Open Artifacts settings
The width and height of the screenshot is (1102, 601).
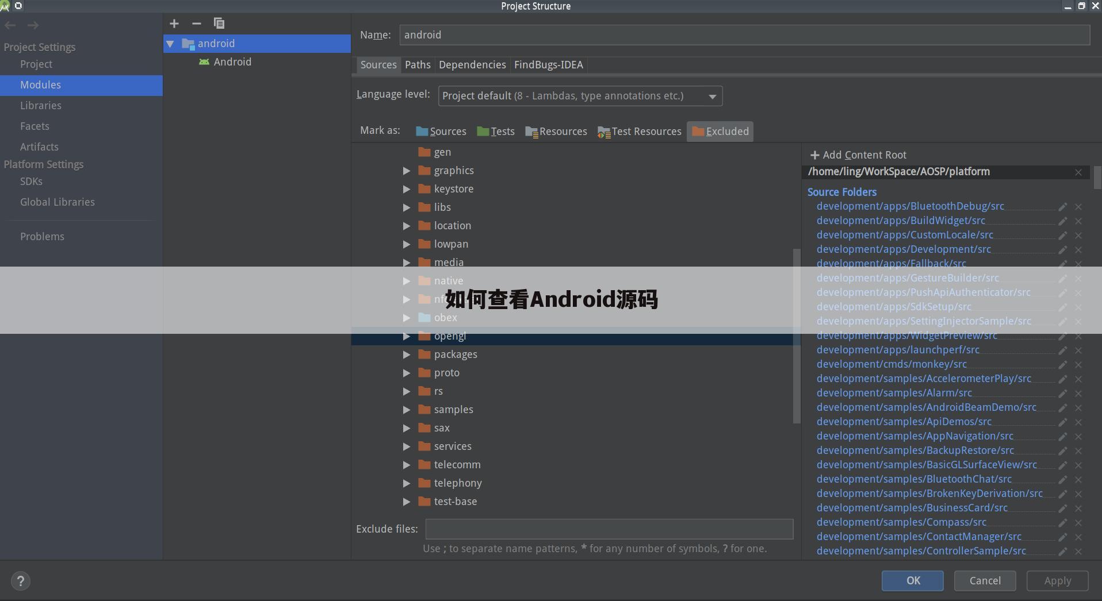[x=39, y=147]
